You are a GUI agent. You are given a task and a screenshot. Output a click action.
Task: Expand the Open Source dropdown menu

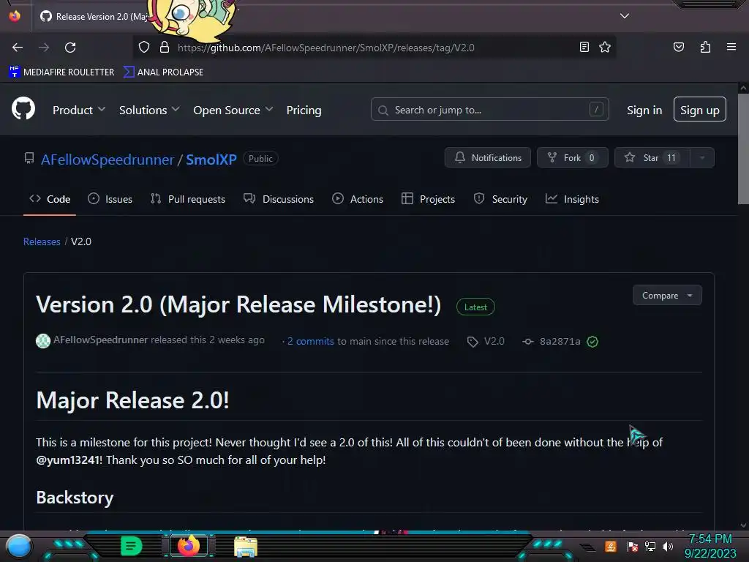[x=233, y=110]
